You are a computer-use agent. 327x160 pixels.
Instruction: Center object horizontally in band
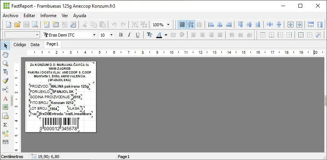point(290,25)
